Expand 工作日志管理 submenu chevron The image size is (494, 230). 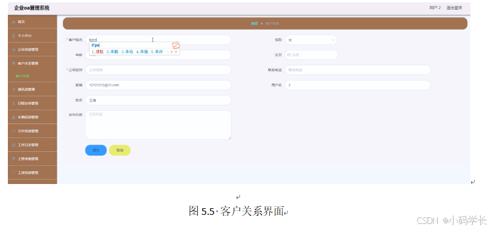tap(51, 145)
